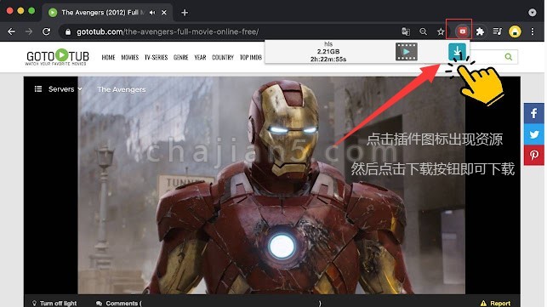Select The Avengers (2012) browser tab
The image size is (547, 307).
(107, 13)
